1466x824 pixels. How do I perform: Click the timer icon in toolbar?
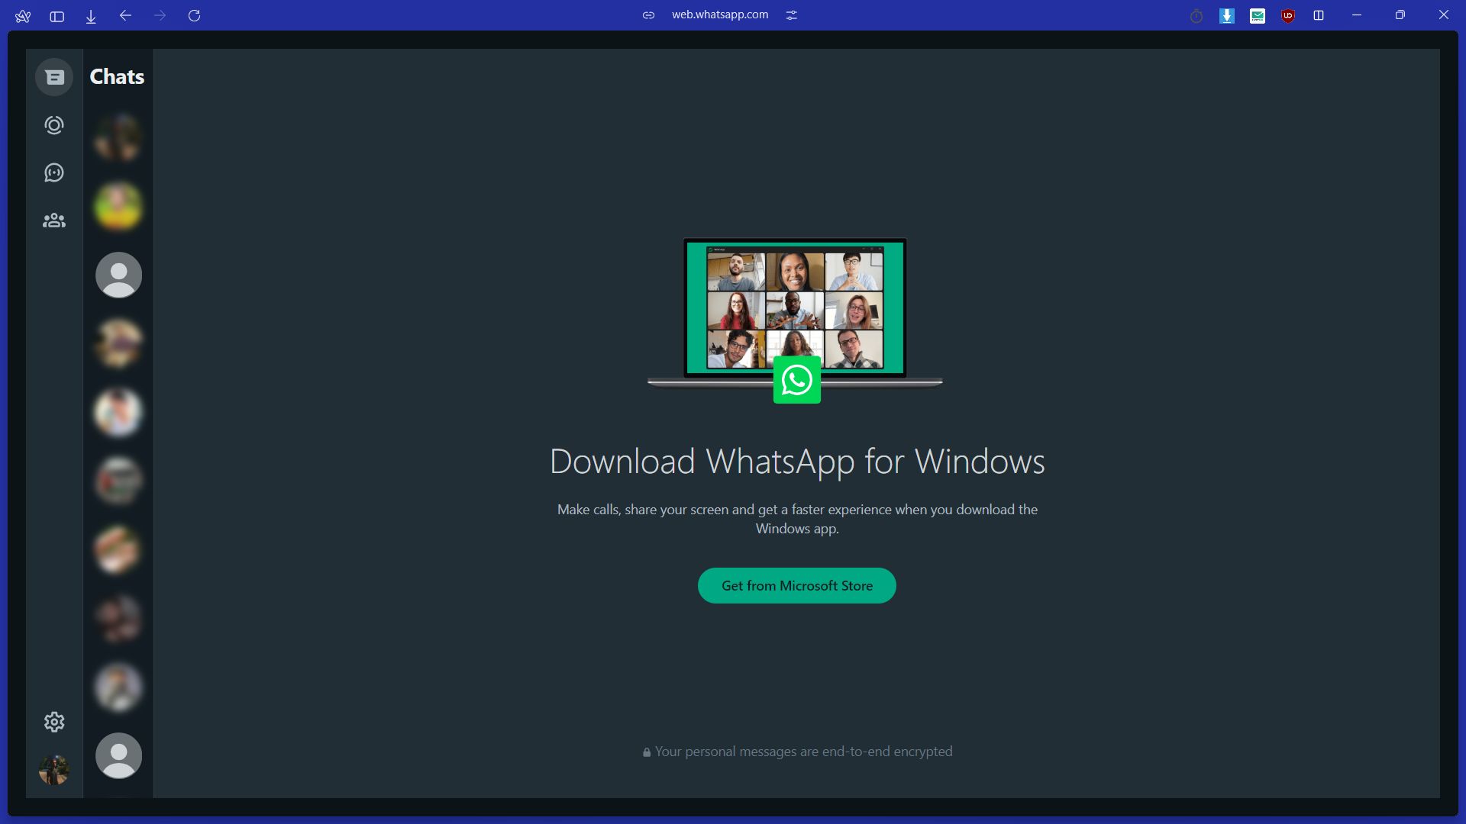point(1196,16)
